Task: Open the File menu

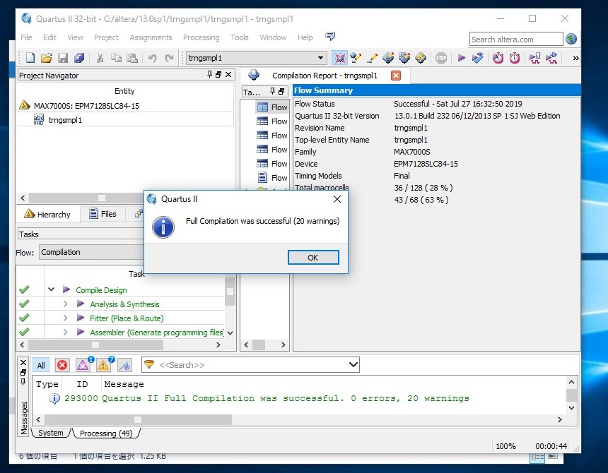Action: pyautogui.click(x=26, y=37)
